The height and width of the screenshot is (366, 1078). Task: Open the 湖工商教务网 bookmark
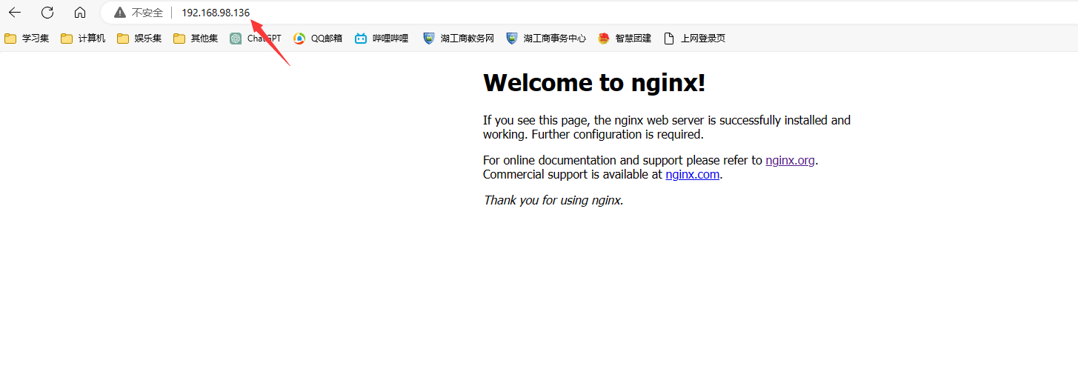click(459, 39)
